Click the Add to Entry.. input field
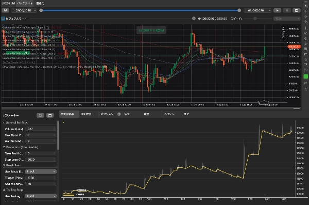Image resolution: width=309 pixels, height=205 pixels. pyautogui.click(x=41, y=184)
